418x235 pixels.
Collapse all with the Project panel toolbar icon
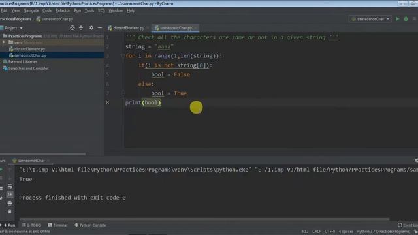pos(81,27)
